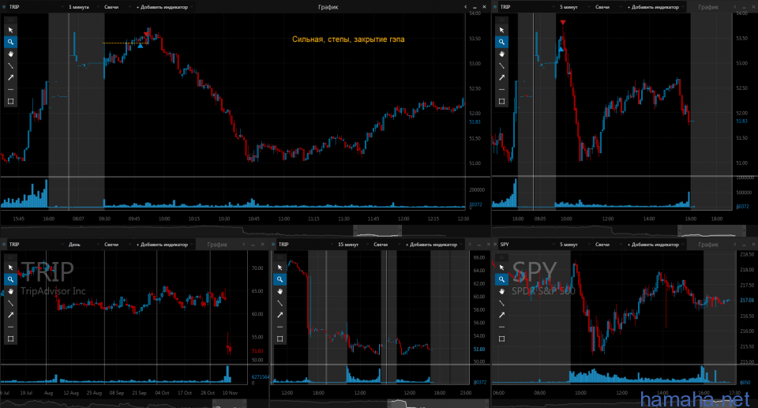
Task: Click the left arrow button in TRIP 15-minute header
Action: pos(470,245)
